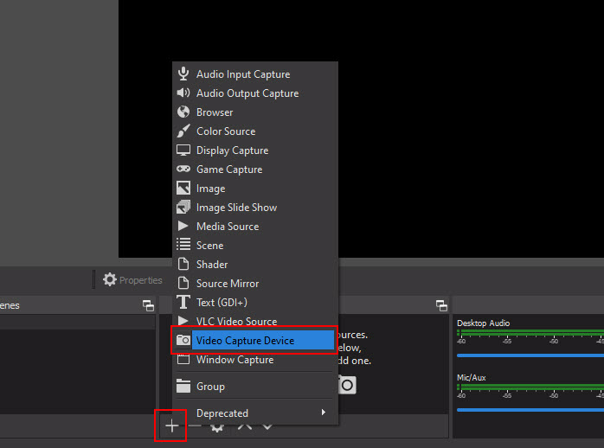
Task: Click the Mic/Aux level meter
Action: point(530,387)
